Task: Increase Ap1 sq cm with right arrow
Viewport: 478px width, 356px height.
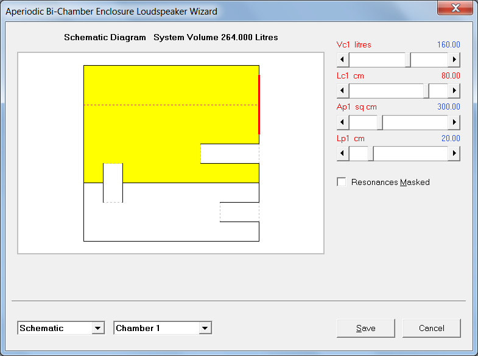Action: coord(454,122)
